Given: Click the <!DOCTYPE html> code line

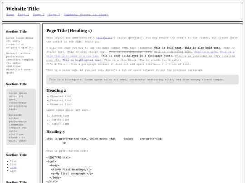Looking at the screenshot, I should click(59, 158).
